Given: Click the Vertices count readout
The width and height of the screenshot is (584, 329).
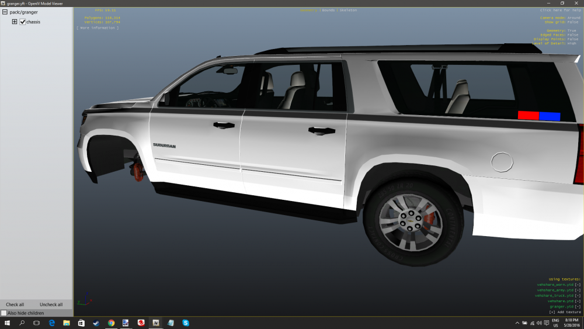Looking at the screenshot, I should [x=102, y=22].
